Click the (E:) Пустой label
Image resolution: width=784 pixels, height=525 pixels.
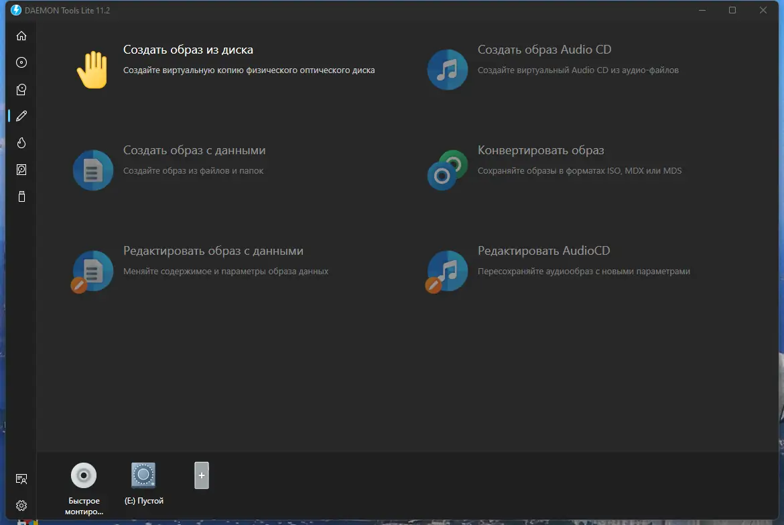pyautogui.click(x=144, y=501)
